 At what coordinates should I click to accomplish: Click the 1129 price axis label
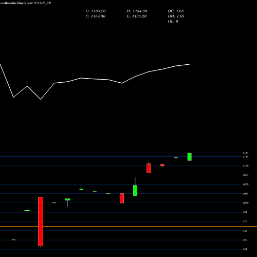tap(246, 166)
